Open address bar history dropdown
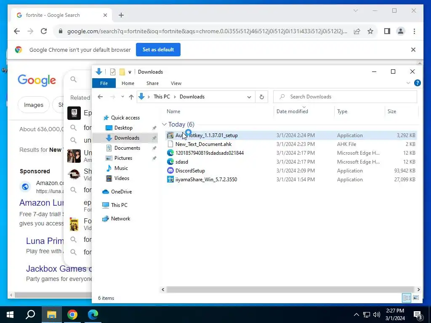Screen dimensions: 431x323 [x=249, y=97]
